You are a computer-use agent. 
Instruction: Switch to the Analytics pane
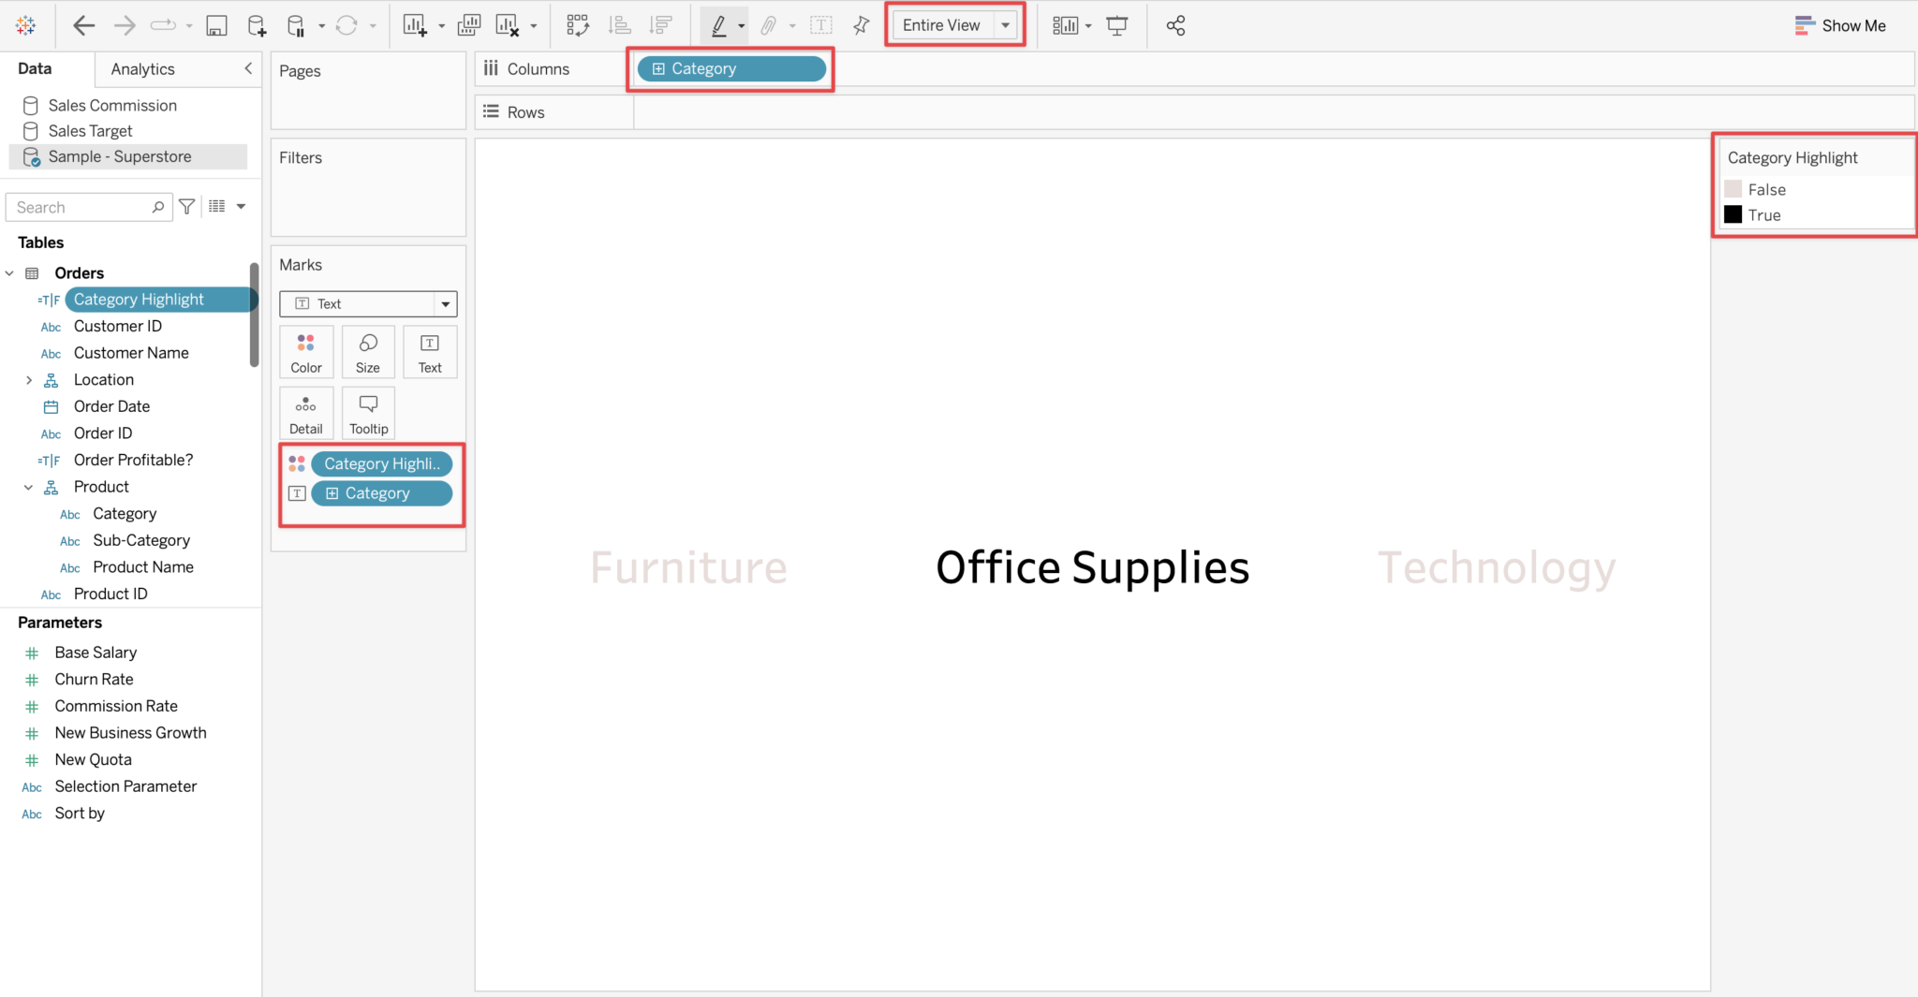(x=142, y=68)
